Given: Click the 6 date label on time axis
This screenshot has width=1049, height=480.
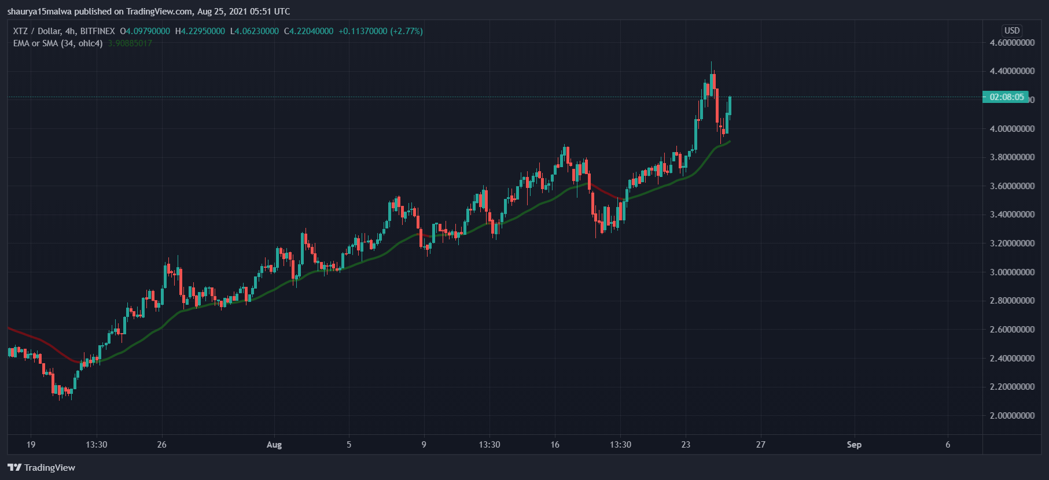Looking at the screenshot, I should 948,445.
